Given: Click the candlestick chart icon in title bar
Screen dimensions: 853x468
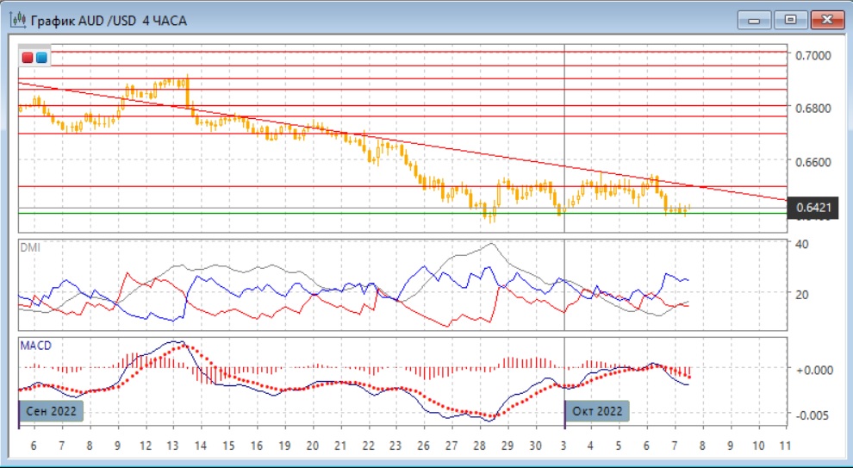Looking at the screenshot, I should click(16, 19).
